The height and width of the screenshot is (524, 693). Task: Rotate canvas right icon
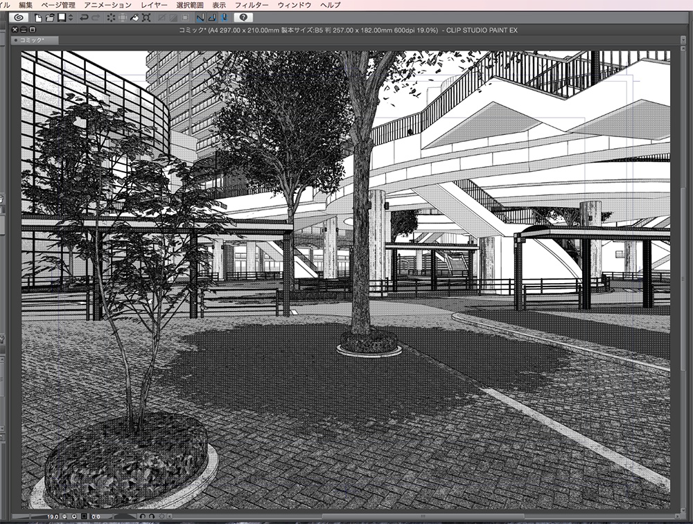point(152,516)
